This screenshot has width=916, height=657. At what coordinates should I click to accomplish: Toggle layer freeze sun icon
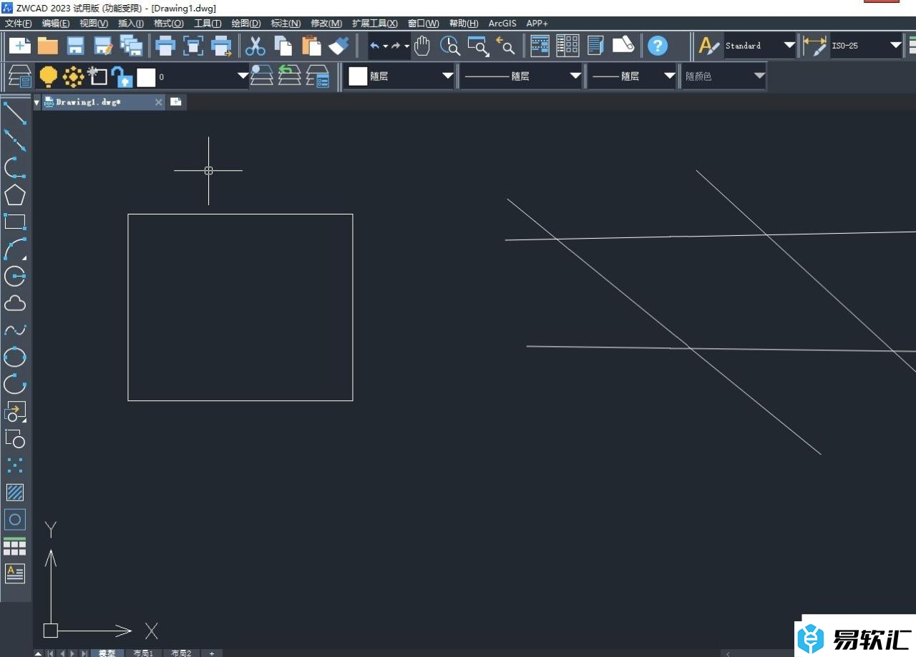tap(74, 76)
